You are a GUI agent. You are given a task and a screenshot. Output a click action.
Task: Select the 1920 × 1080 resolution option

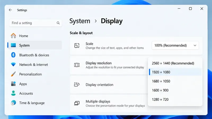[x=175, y=72]
